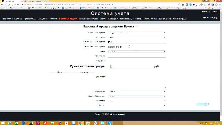Open the dropdown just above Бюджетер
Screen dimensions: 222x125
coord(137,96)
